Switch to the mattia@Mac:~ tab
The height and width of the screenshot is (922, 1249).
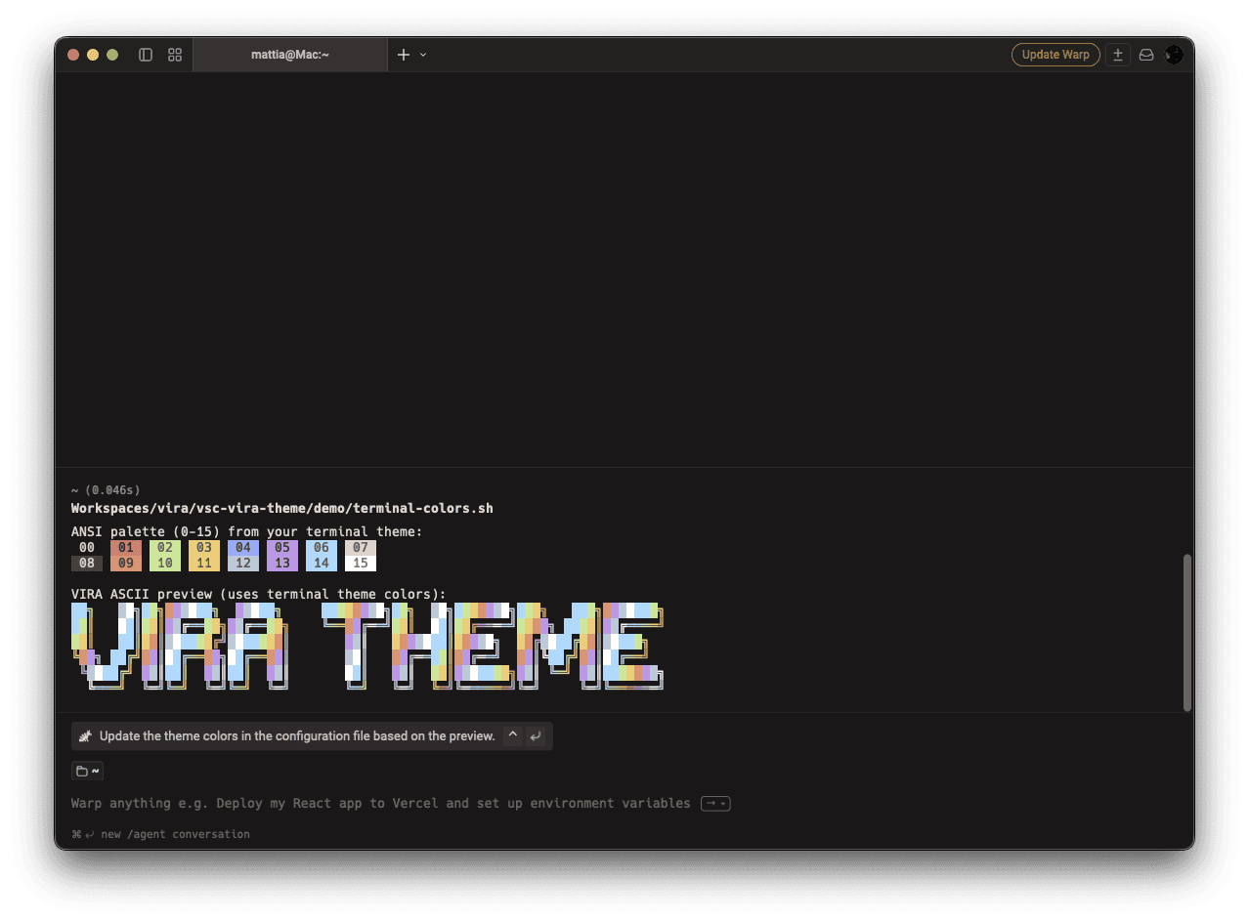coord(290,55)
